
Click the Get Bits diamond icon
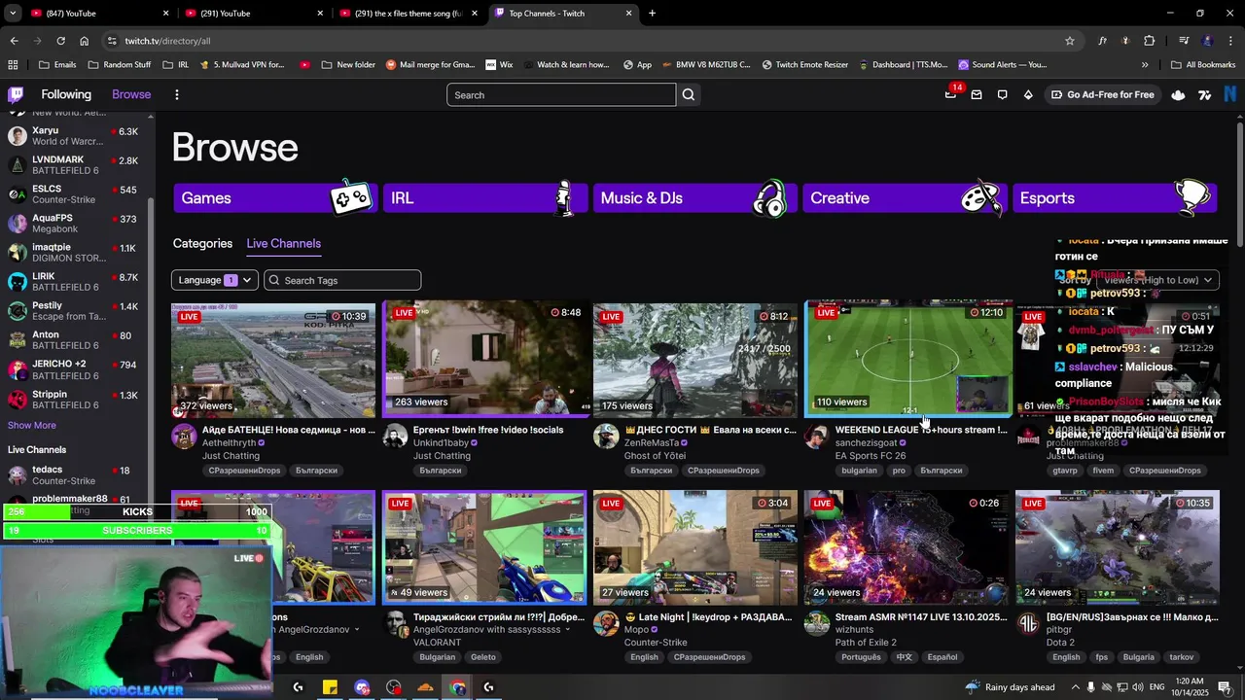pyautogui.click(x=1028, y=95)
